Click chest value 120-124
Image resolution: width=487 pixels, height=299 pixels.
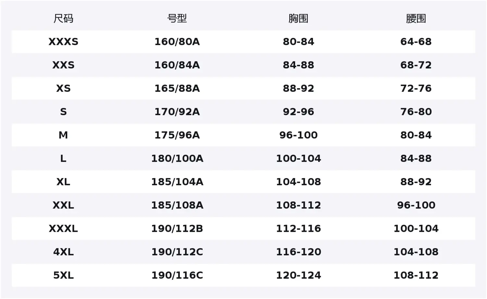click(298, 275)
